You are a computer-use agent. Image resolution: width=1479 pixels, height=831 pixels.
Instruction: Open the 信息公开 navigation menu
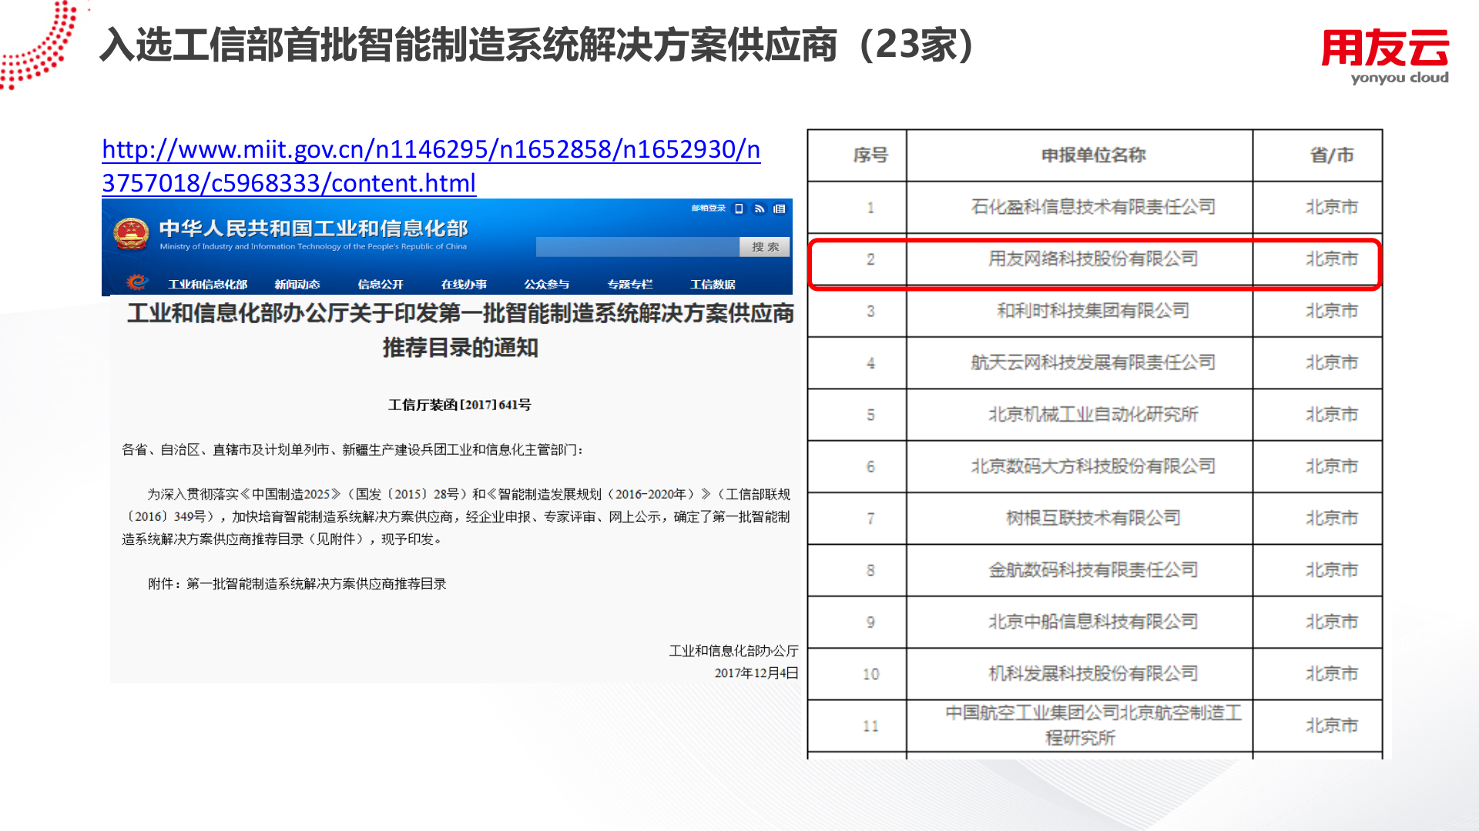point(379,284)
